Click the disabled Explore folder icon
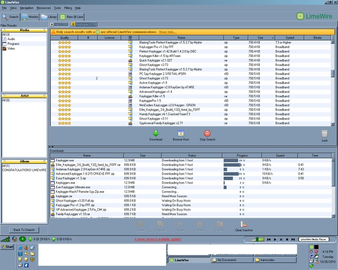Screen dimensions: 338x270 [220, 224]
